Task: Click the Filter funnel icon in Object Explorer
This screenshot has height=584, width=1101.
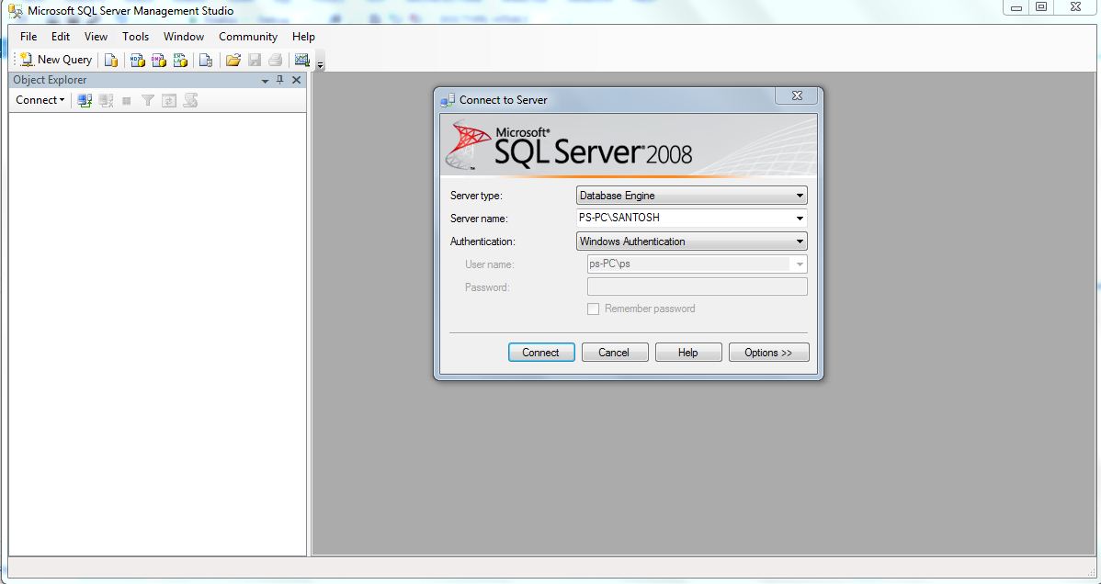Action: click(x=147, y=101)
